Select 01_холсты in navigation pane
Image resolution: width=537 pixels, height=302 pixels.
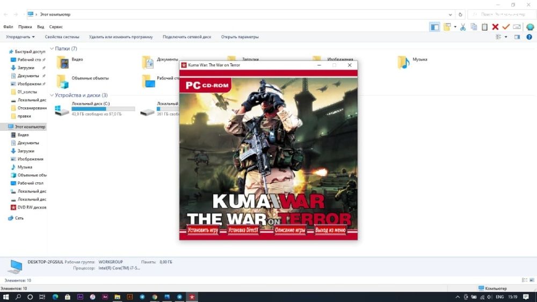tap(24, 92)
